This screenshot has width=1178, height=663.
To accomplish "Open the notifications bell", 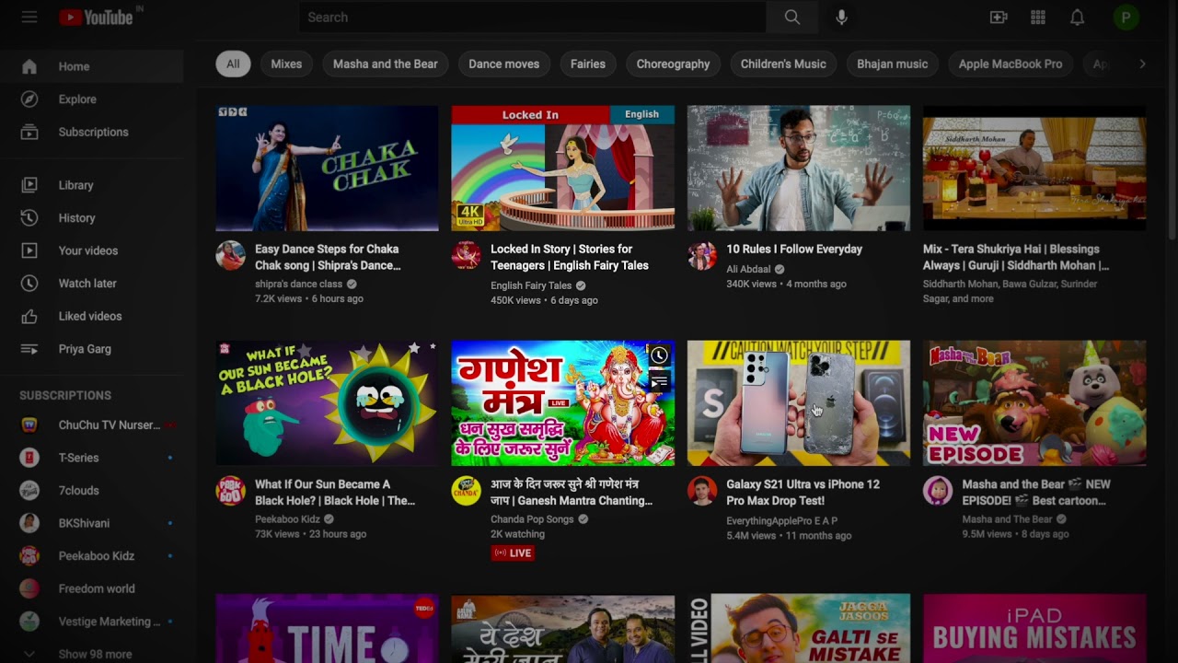I will click(x=1078, y=17).
